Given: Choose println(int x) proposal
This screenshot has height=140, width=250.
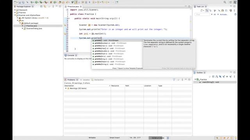Looking at the screenshot, I should [x=117, y=56].
